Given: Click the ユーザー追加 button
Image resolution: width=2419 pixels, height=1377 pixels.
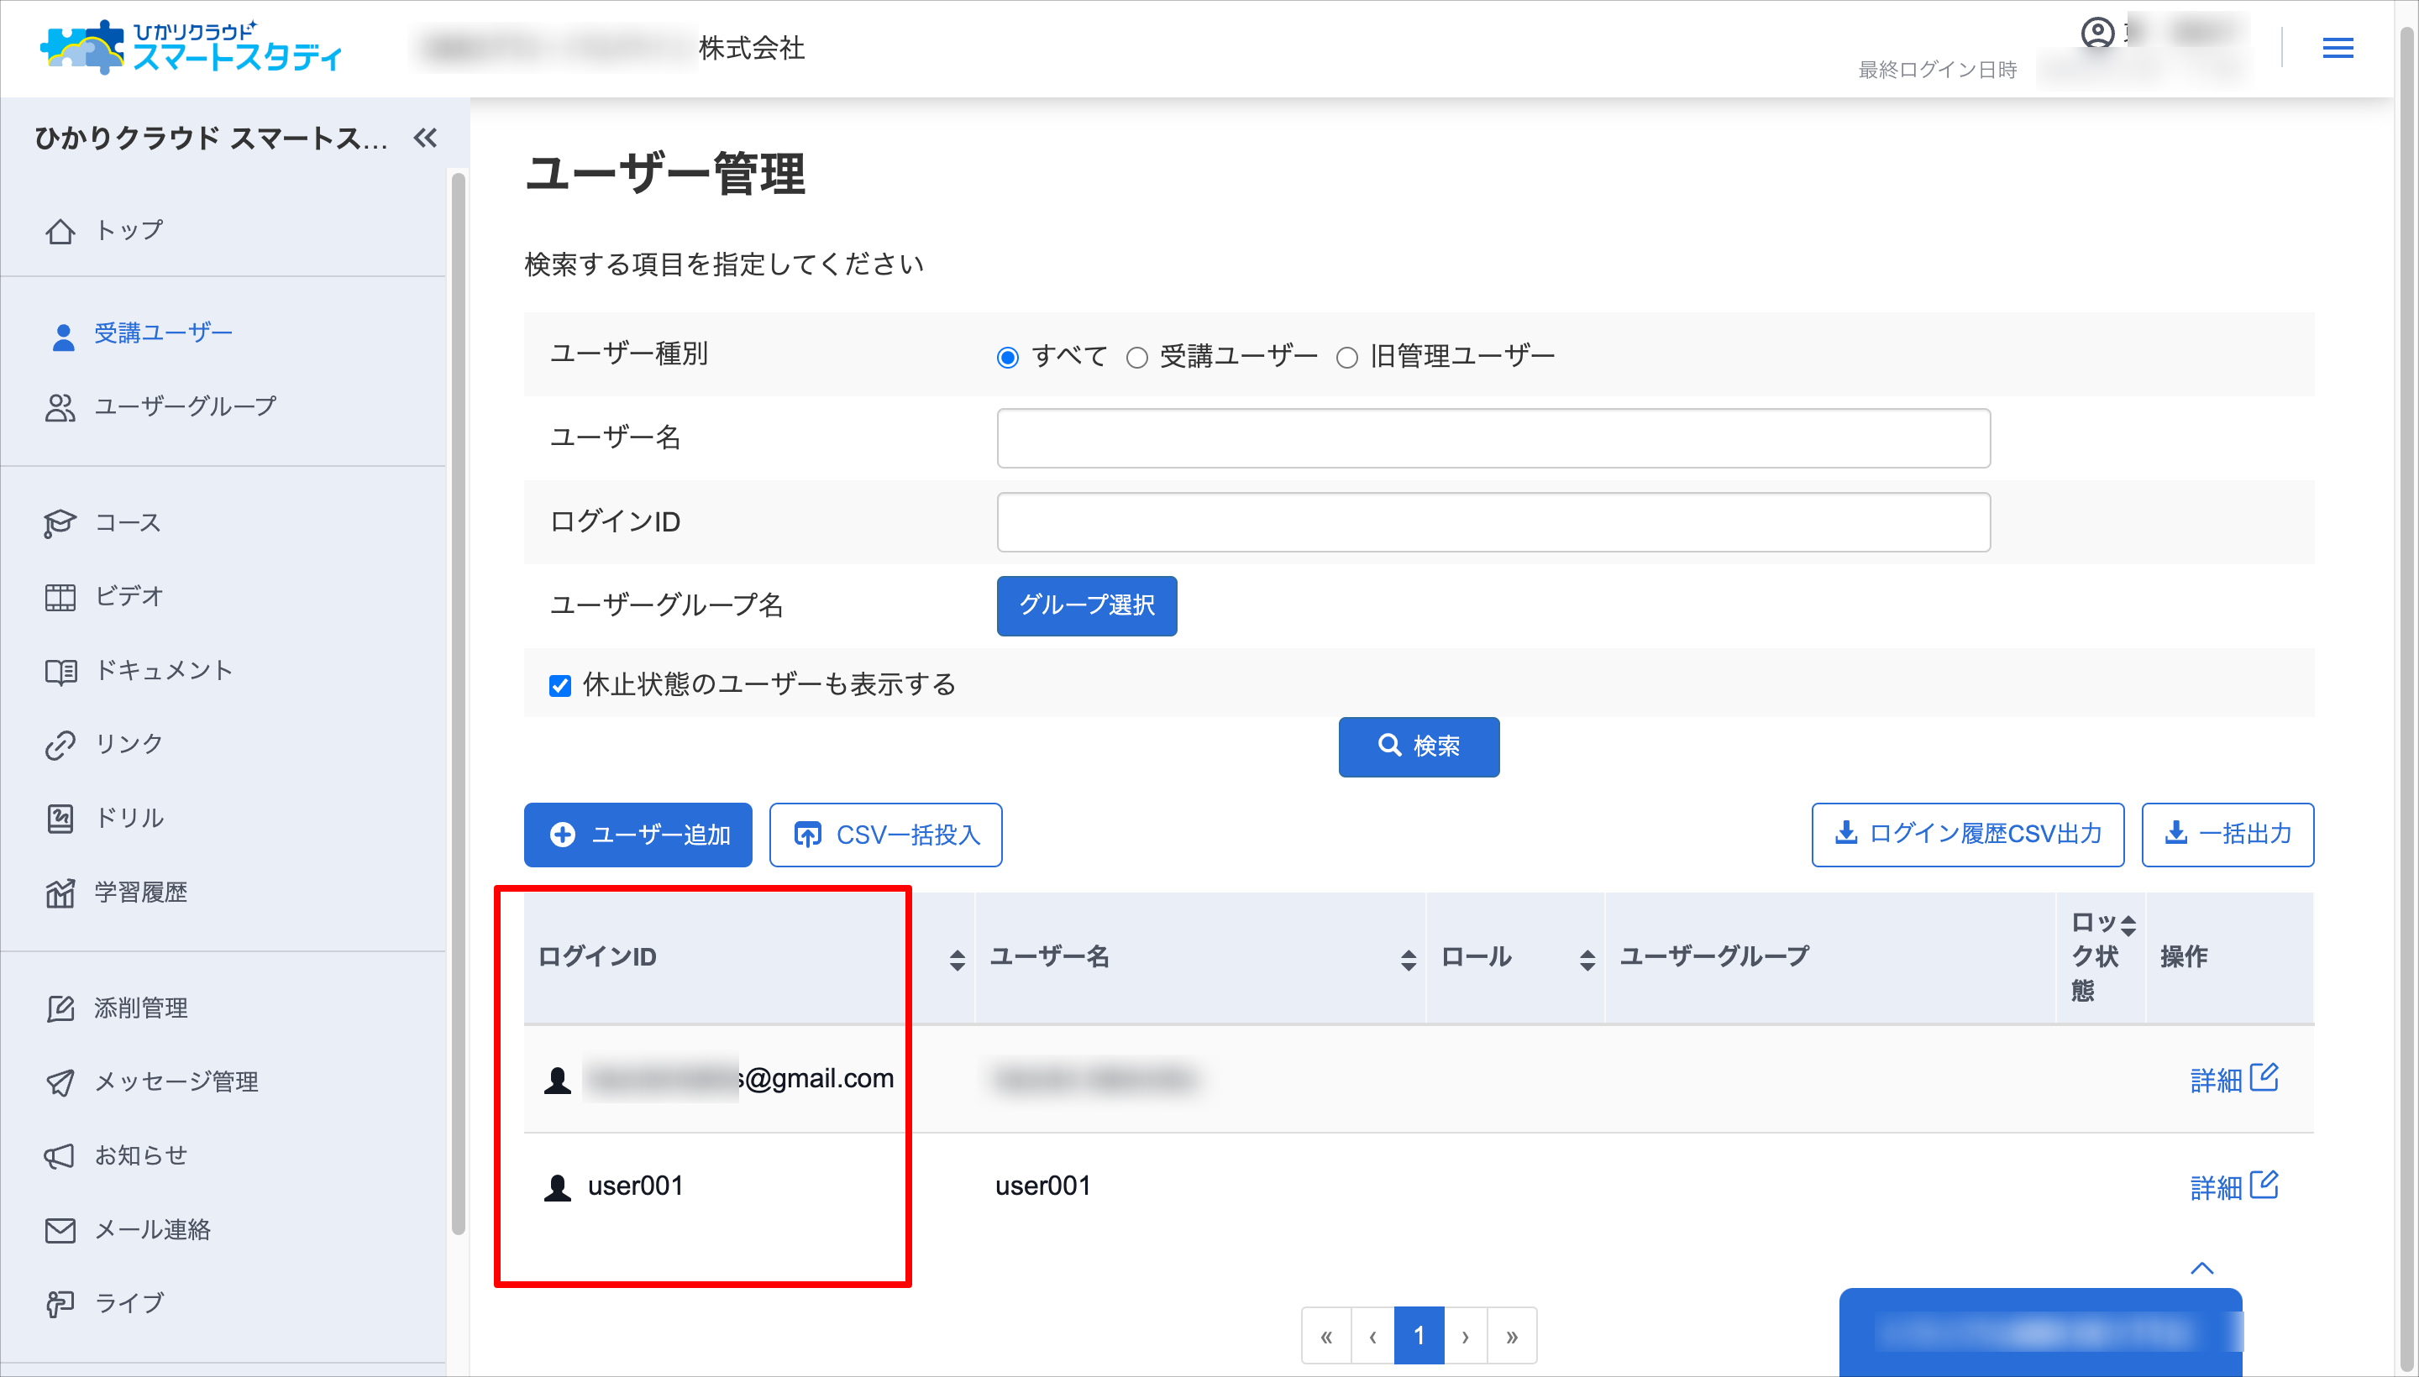Looking at the screenshot, I should click(x=638, y=835).
